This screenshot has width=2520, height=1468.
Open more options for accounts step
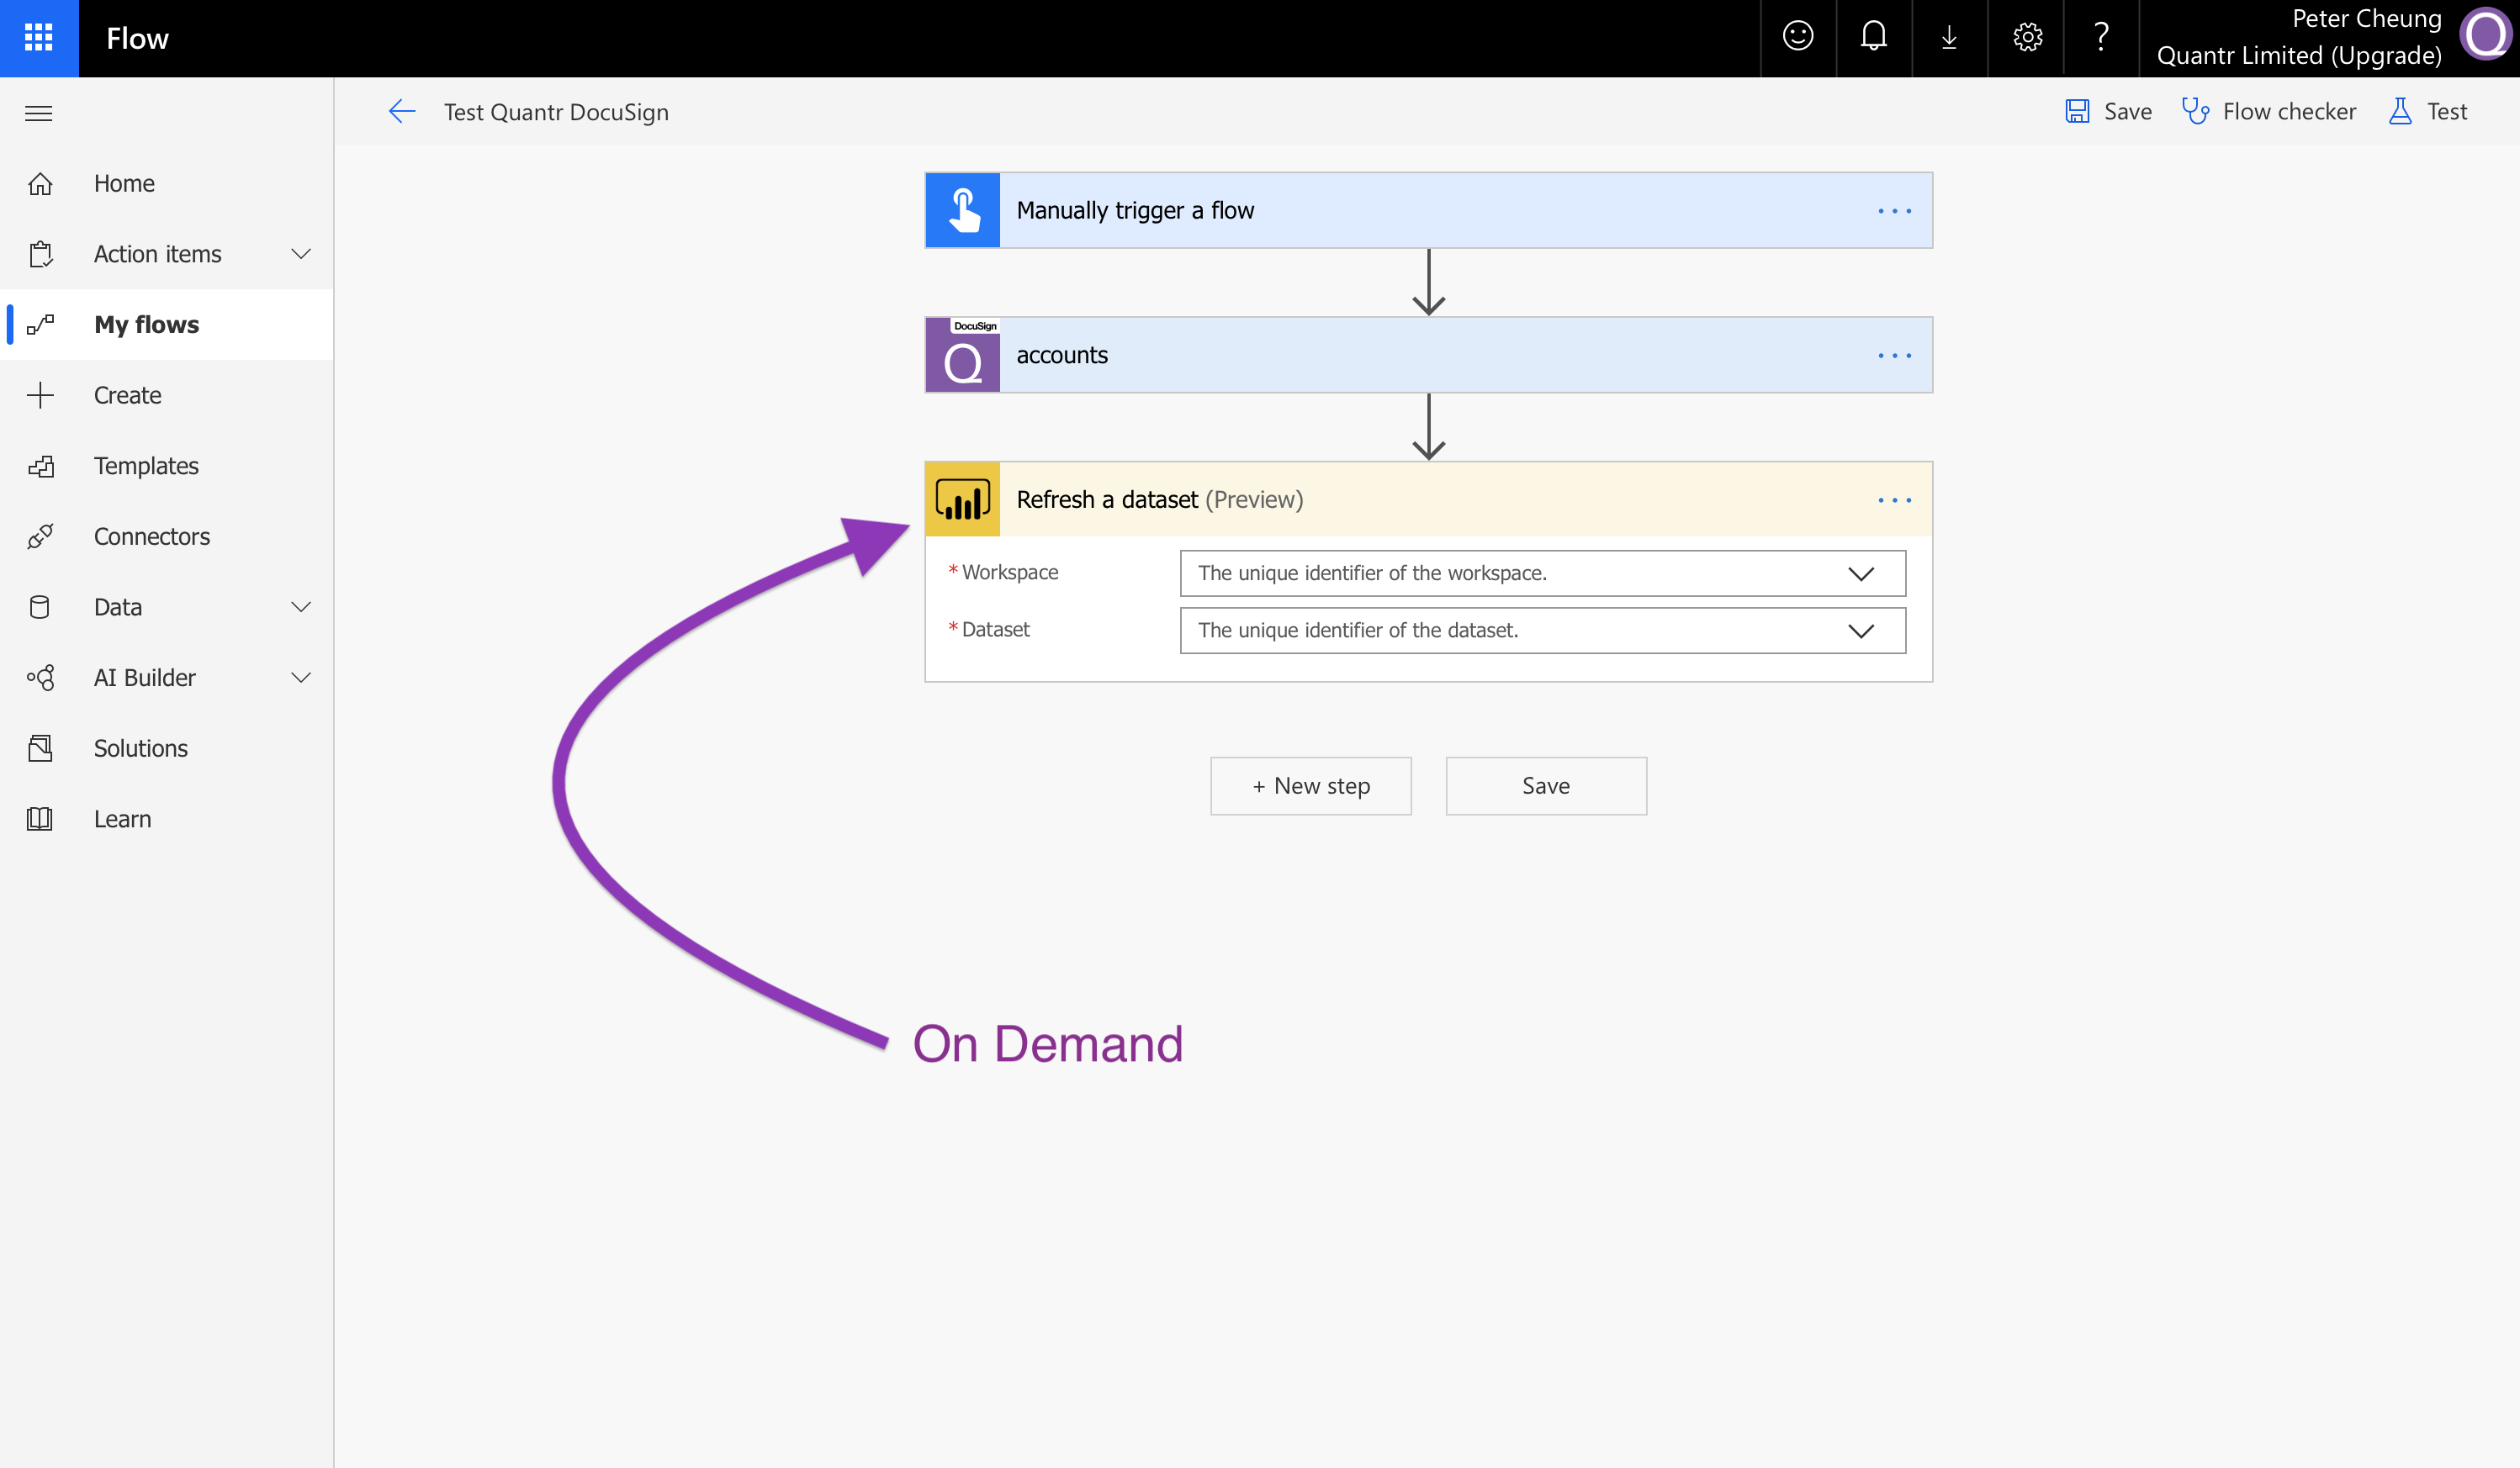1894,356
